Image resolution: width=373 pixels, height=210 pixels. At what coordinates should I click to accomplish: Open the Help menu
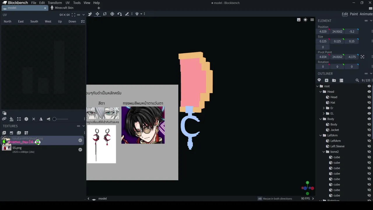pos(96,3)
